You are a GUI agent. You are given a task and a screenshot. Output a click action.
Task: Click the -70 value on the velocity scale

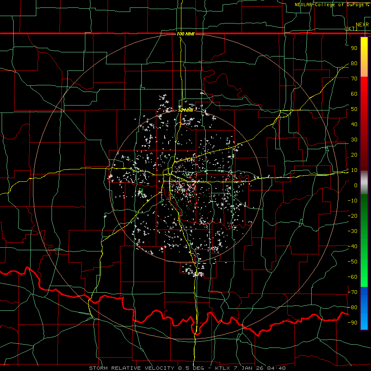pyautogui.click(x=352, y=292)
